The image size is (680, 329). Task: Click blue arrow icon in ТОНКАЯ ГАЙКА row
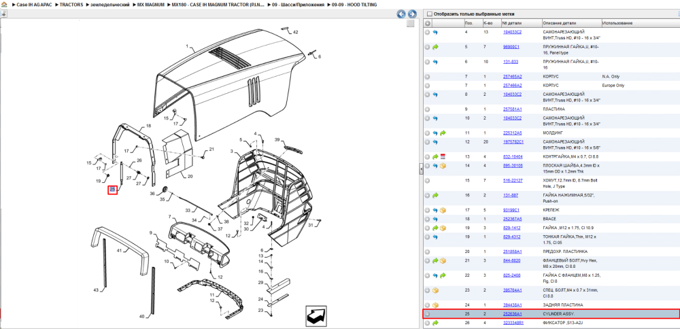coord(435,237)
